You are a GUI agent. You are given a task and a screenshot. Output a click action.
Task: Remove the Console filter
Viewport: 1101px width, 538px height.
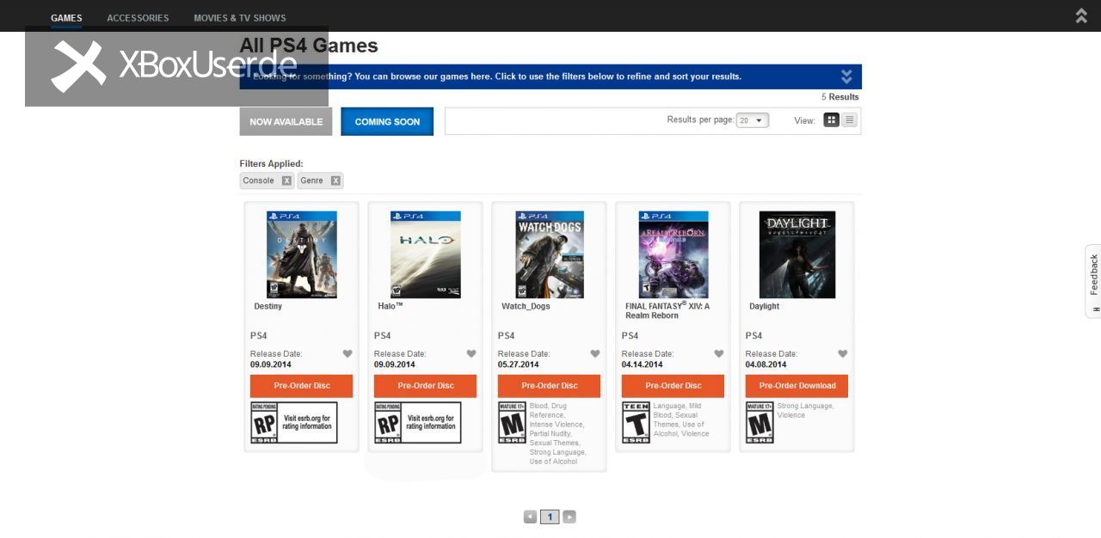point(286,180)
